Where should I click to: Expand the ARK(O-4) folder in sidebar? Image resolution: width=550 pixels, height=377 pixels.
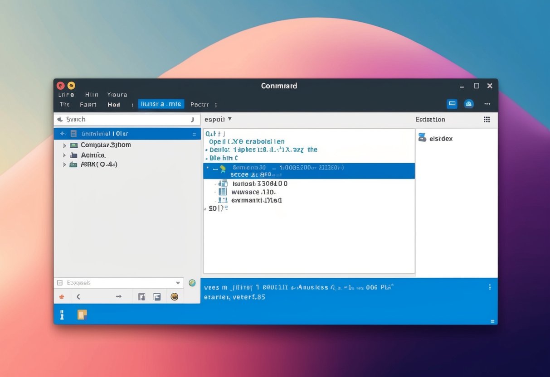point(65,164)
